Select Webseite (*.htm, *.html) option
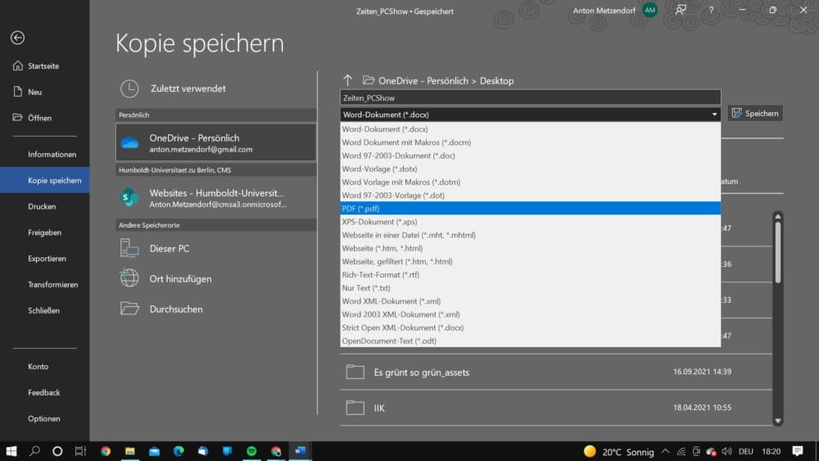This screenshot has width=819, height=461. pos(530,248)
